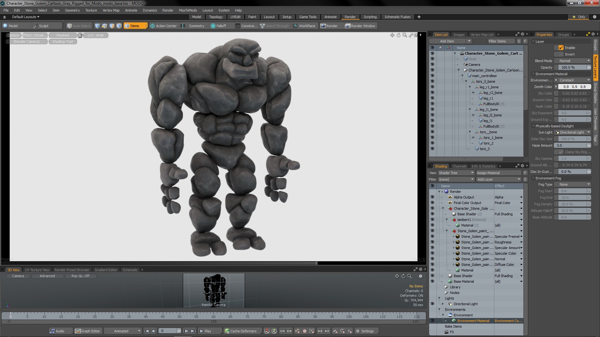Step back one frame
This screenshot has width=600, height=337.
coord(154,331)
